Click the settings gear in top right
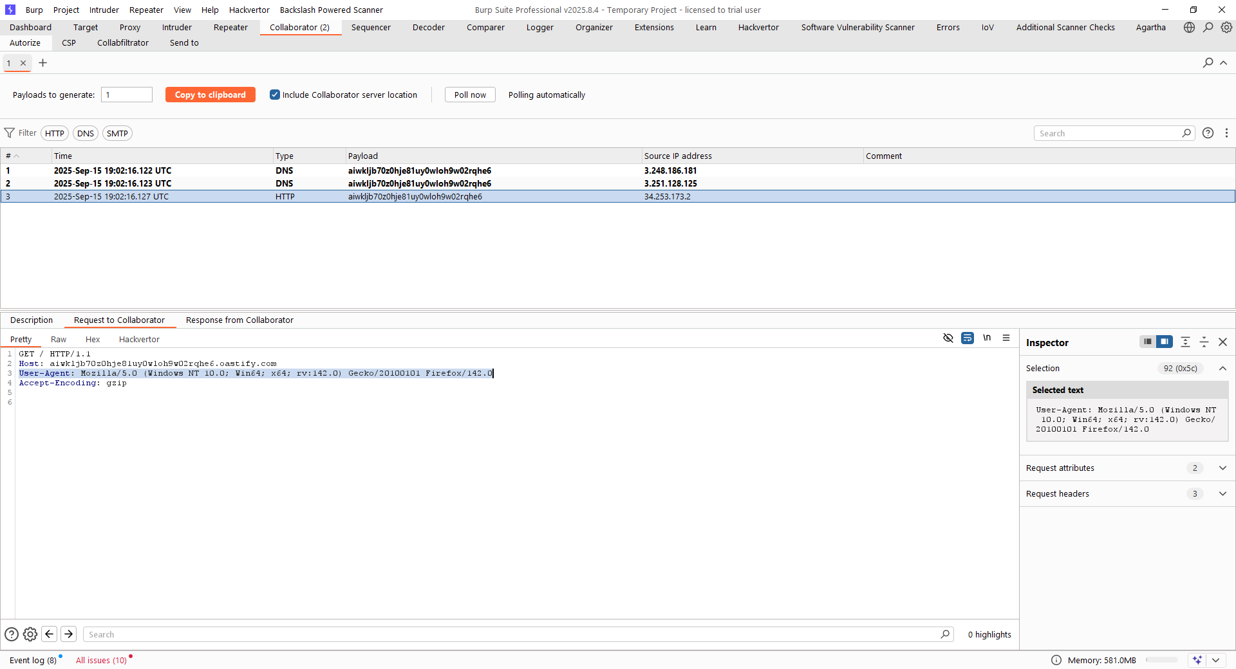This screenshot has height=669, width=1236. click(x=1226, y=27)
